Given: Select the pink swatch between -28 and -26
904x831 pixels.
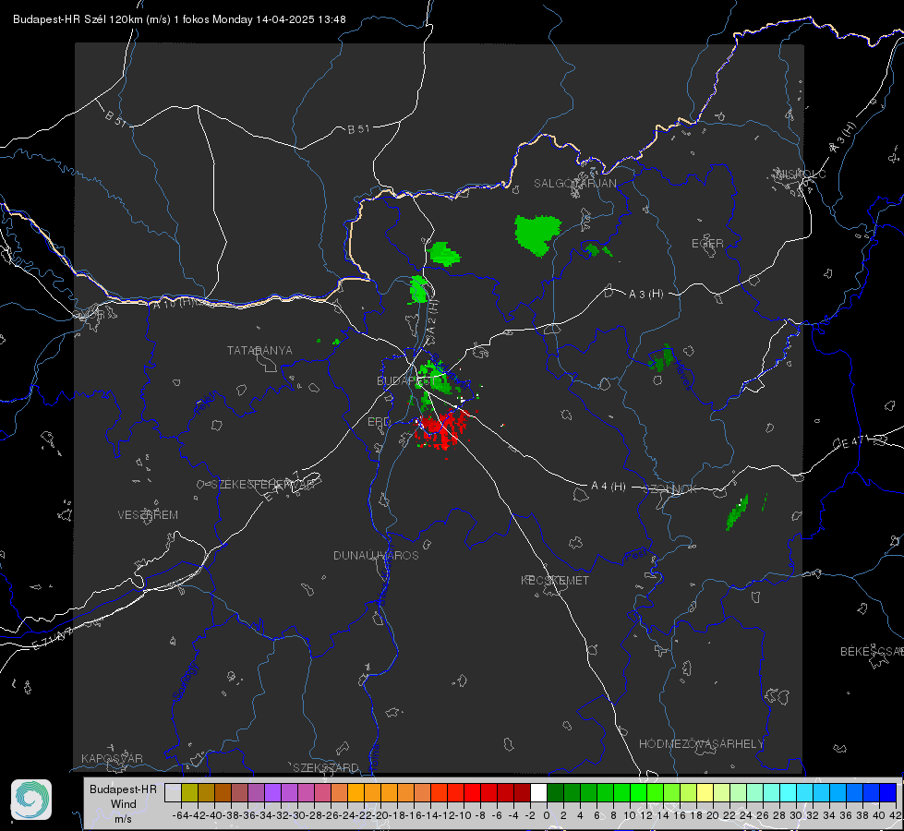Looking at the screenshot, I should click(x=322, y=792).
